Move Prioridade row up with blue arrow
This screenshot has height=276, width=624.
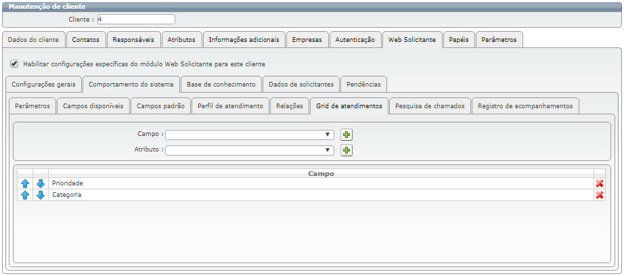point(24,183)
